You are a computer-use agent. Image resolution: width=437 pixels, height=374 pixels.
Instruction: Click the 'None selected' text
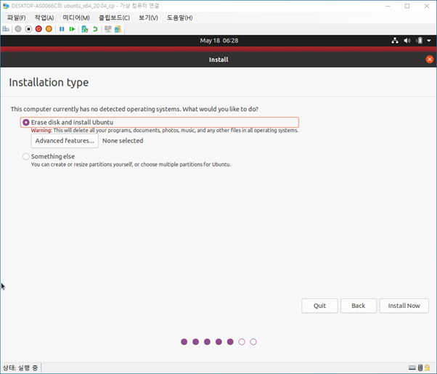click(x=123, y=141)
